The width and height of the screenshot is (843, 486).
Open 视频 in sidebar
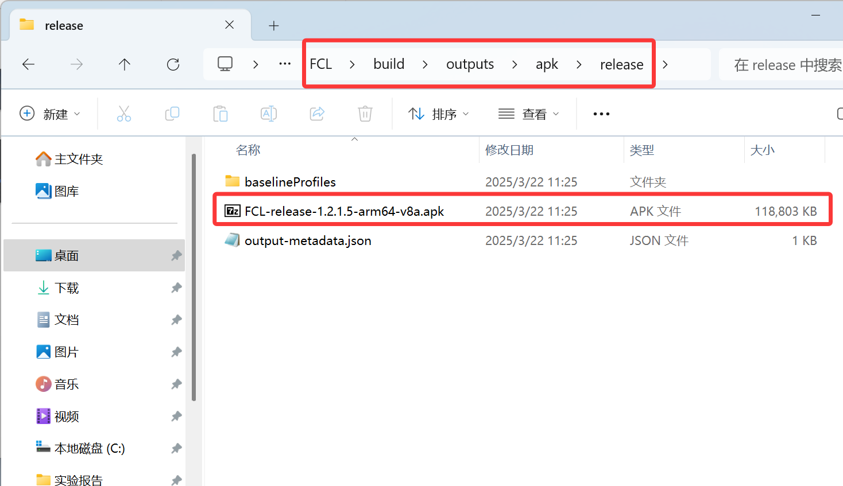click(67, 416)
